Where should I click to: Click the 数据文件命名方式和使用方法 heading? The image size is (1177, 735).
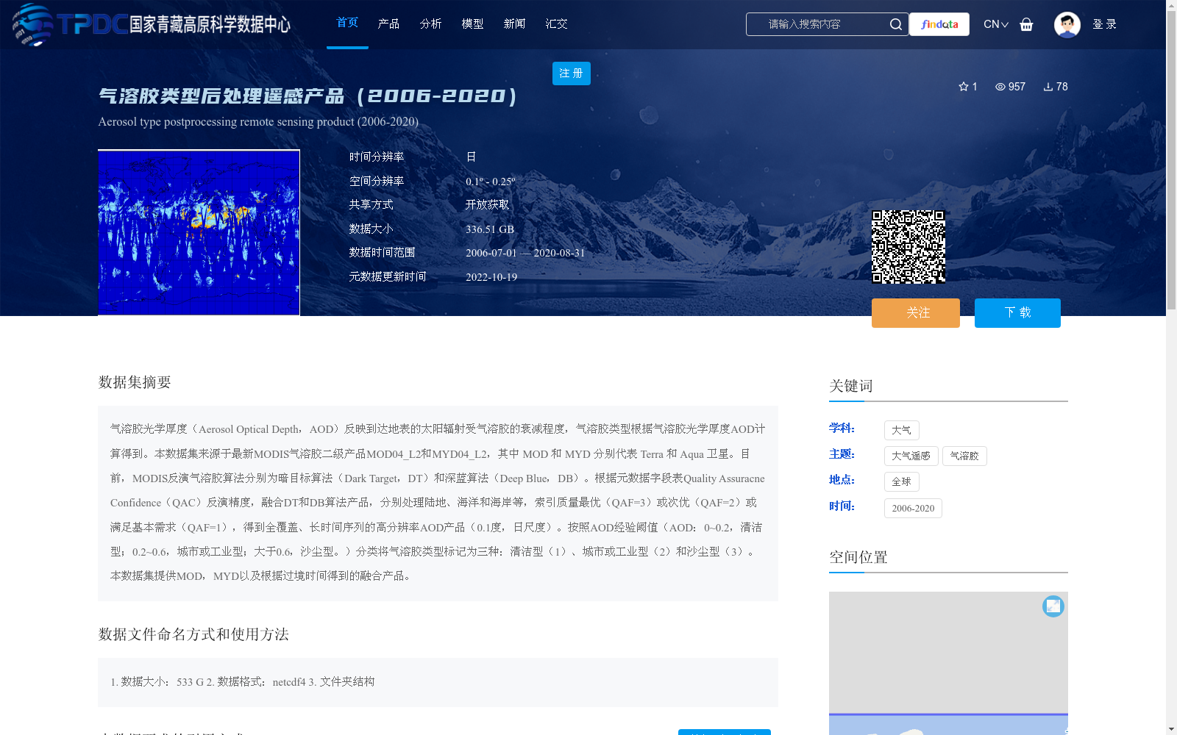pos(193,634)
